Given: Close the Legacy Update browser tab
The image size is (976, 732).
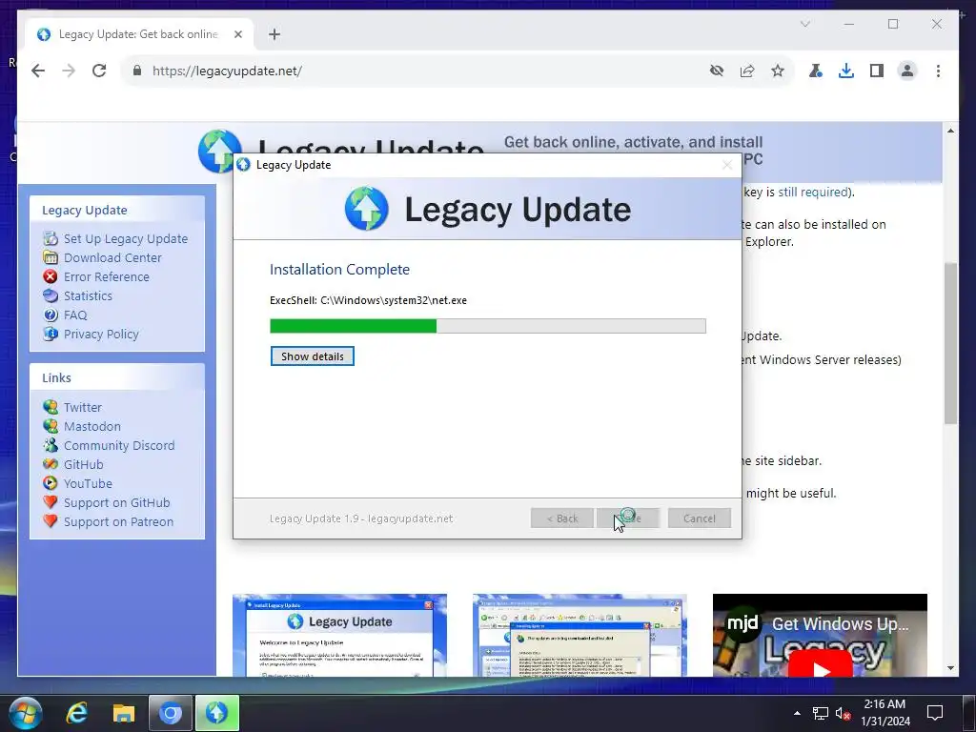Looking at the screenshot, I should click(237, 34).
